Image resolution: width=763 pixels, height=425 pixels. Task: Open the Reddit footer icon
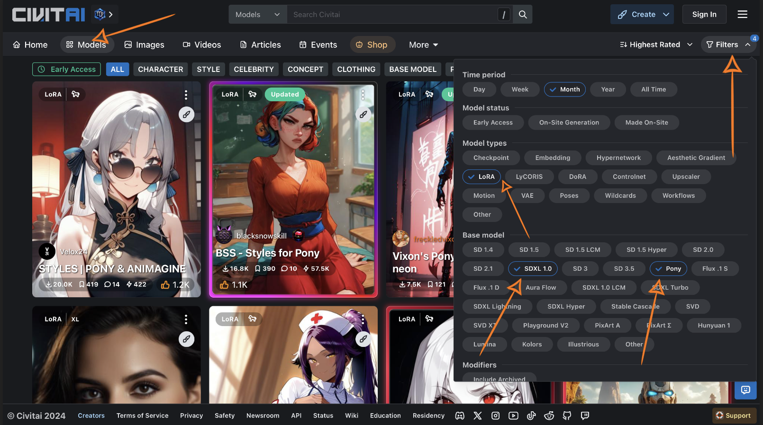point(549,416)
